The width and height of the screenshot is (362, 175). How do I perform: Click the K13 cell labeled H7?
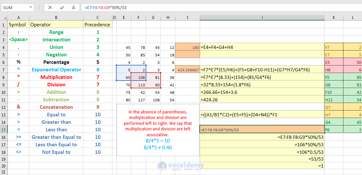(x=334, y=114)
